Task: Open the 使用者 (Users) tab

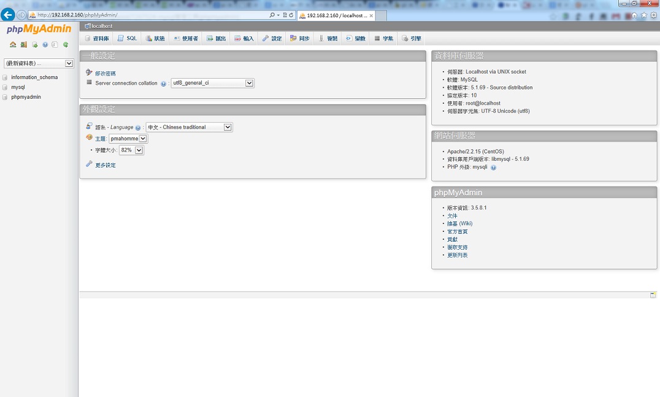Action: click(186, 38)
